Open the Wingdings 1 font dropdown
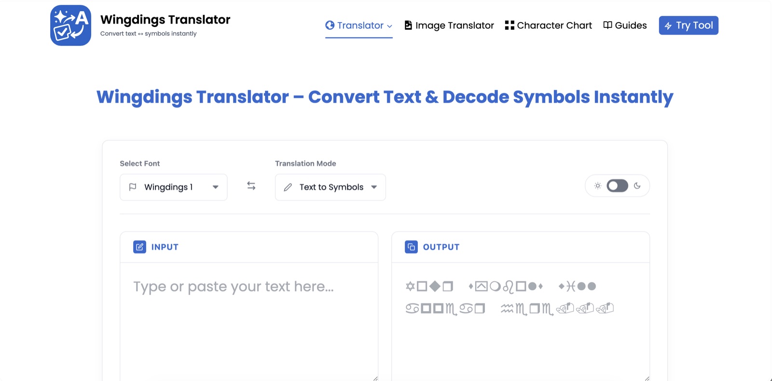 (x=174, y=187)
